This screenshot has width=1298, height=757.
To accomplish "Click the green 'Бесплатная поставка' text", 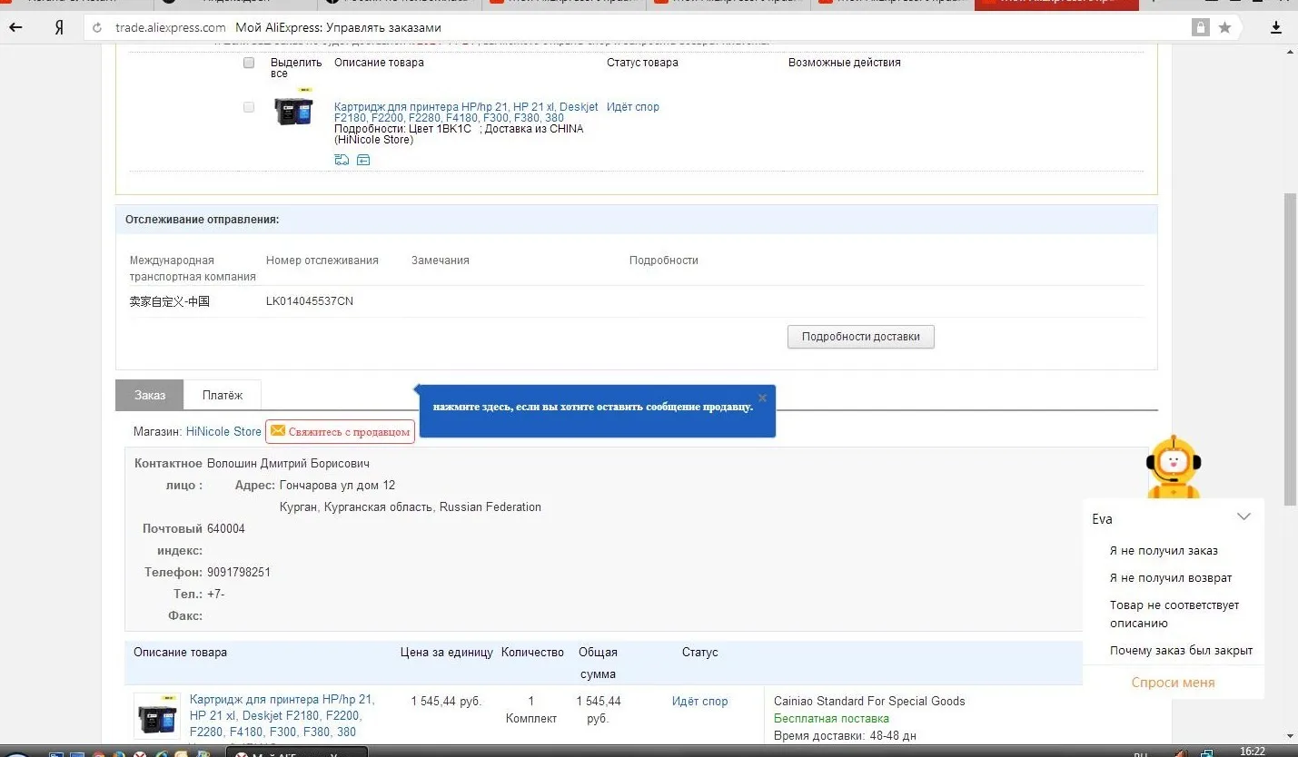I will pos(831,719).
